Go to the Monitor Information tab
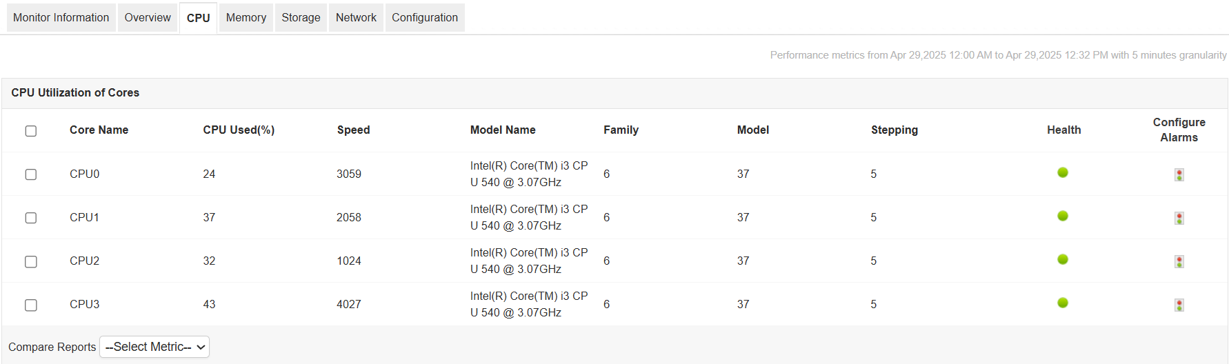The height and width of the screenshot is (364, 1229). point(61,18)
